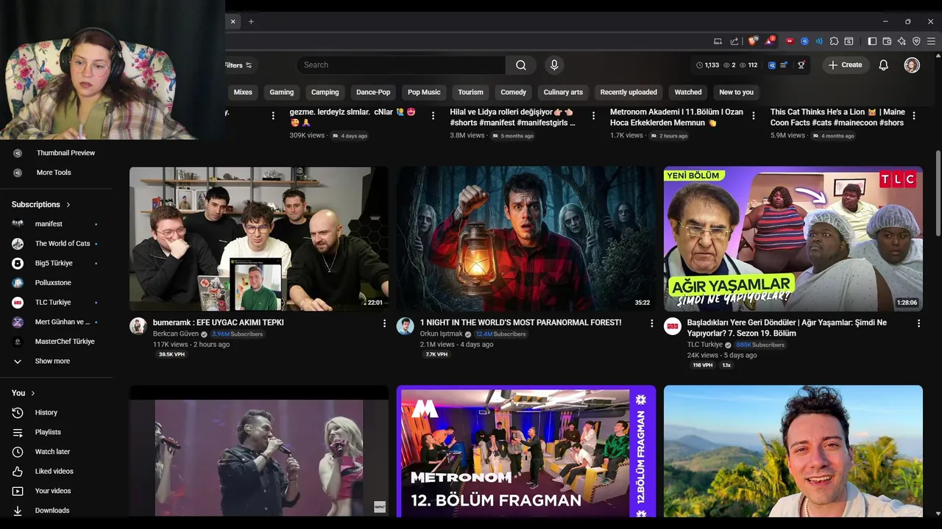Open the browser extensions puzzle icon

click(834, 41)
